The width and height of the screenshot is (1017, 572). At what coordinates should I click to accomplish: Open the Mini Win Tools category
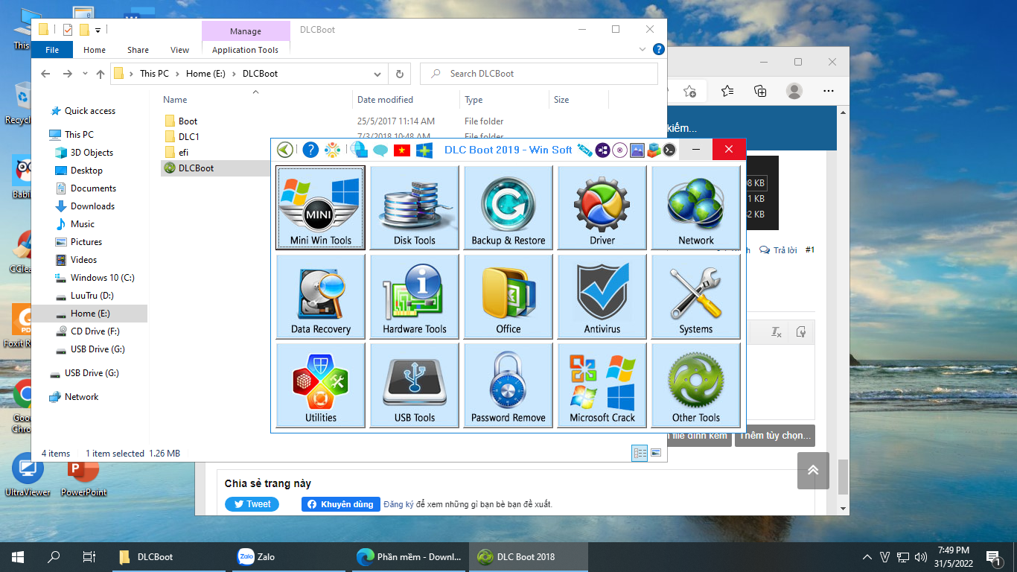(321, 208)
